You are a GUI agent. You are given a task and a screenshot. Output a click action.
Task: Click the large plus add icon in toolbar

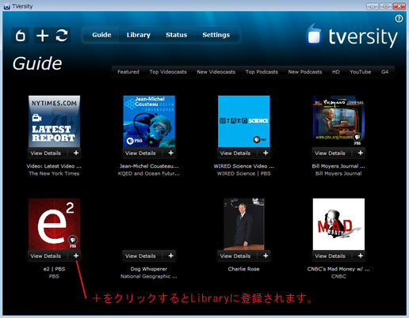point(43,36)
